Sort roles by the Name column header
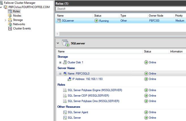 click(x=74, y=15)
